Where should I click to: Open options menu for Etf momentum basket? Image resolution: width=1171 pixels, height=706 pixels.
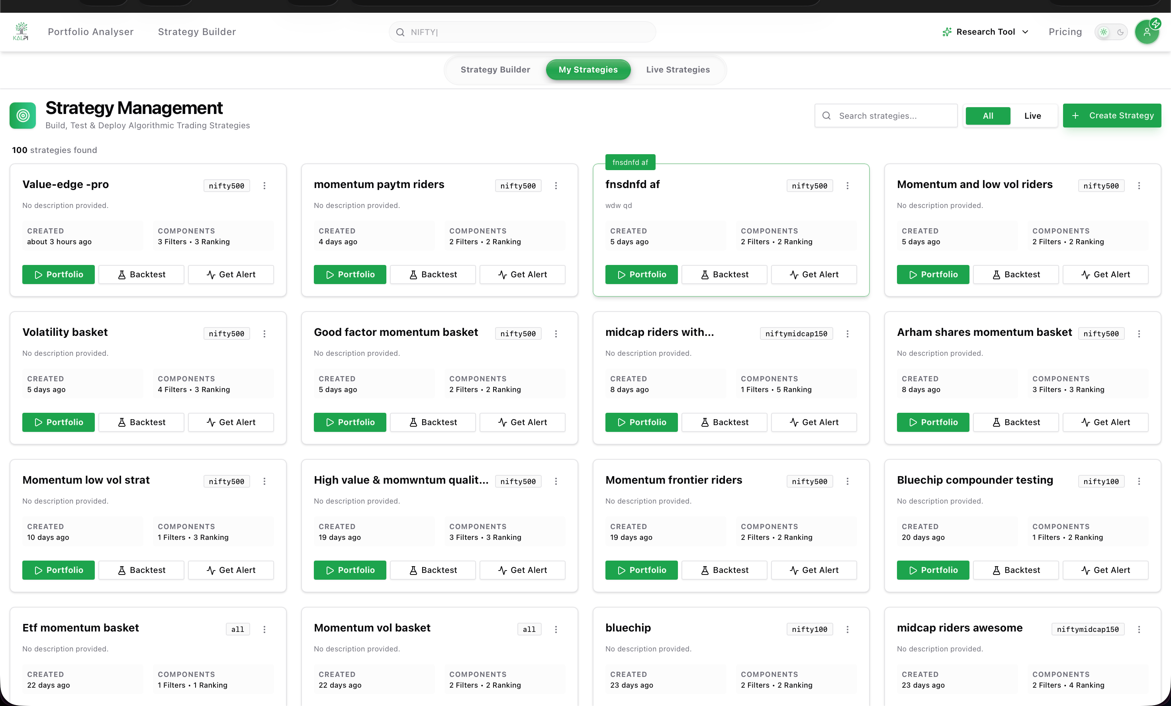click(x=265, y=629)
